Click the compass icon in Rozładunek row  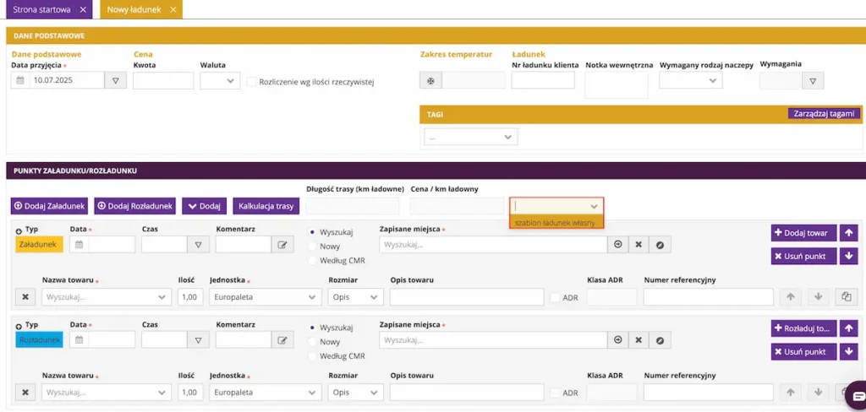(660, 340)
